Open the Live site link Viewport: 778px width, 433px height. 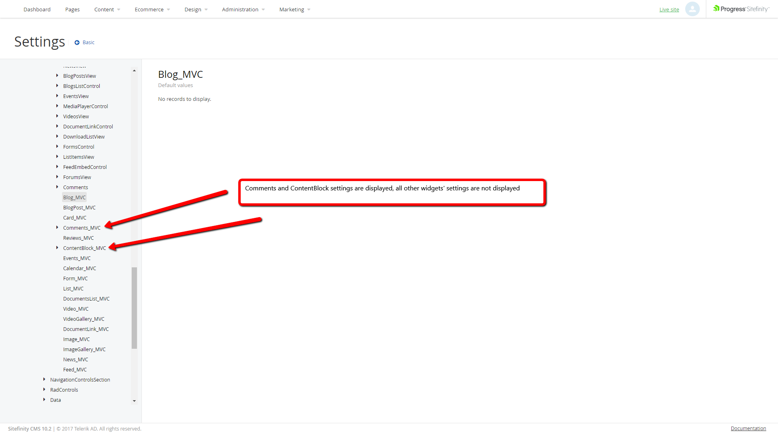click(x=669, y=9)
